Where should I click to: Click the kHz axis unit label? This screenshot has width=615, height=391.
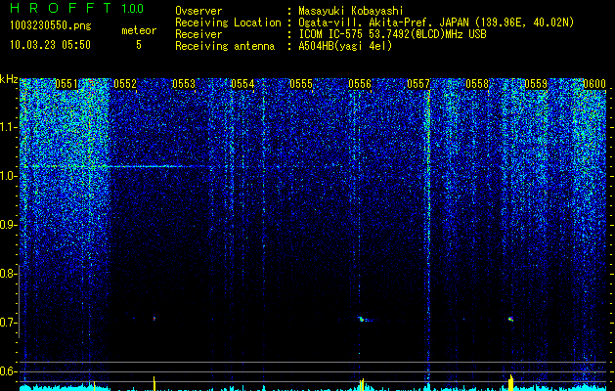(9, 79)
